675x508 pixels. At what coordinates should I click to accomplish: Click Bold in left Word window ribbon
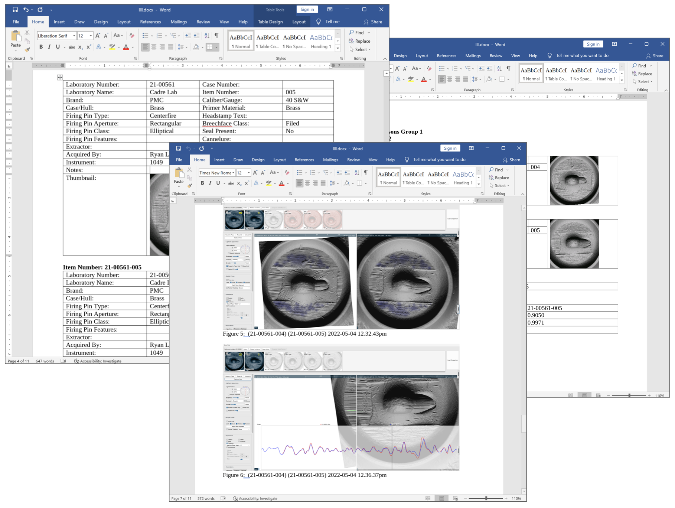(x=41, y=47)
